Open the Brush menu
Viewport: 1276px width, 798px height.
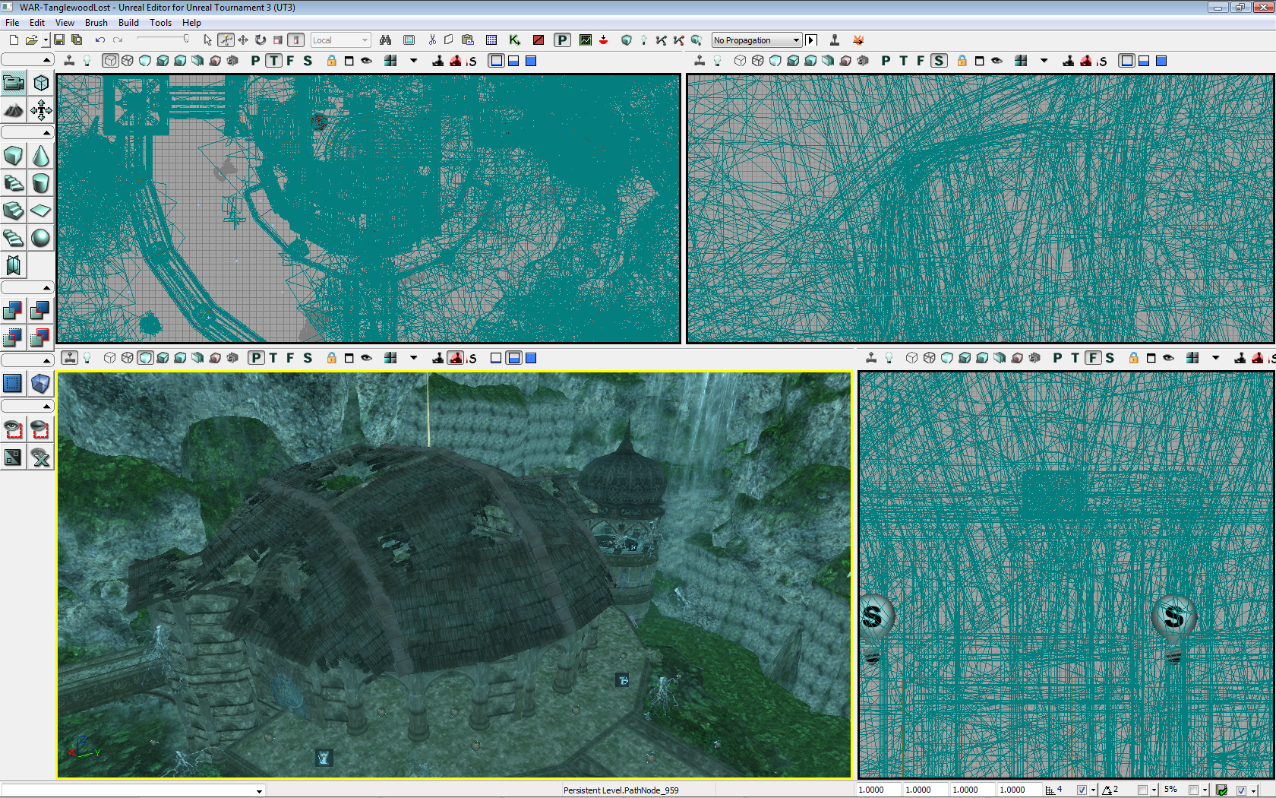point(96,23)
